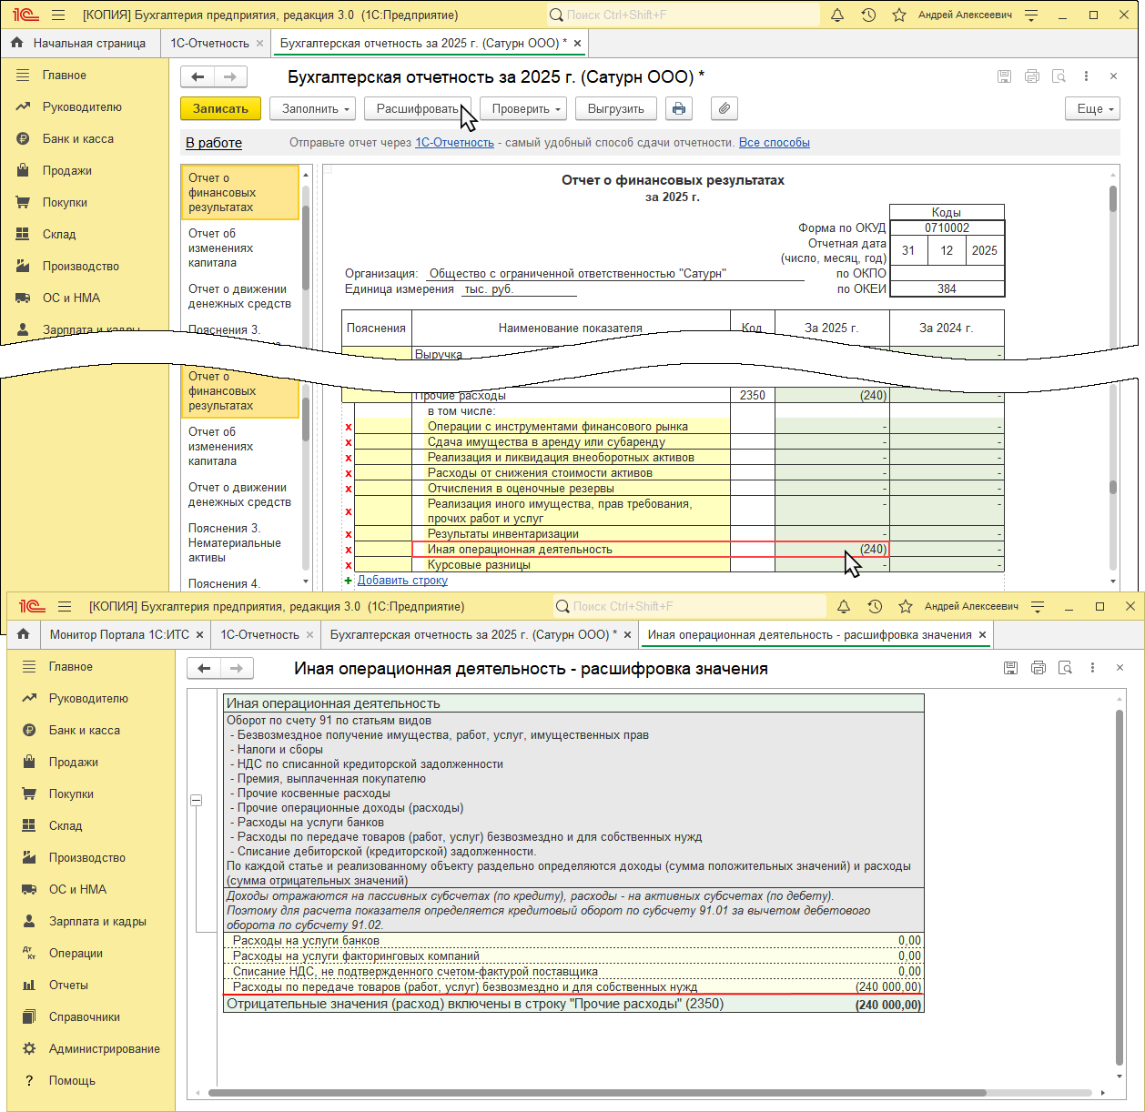Click the print icon in the расшифровка window
Screen dimensions: 1145x1112
tap(1038, 668)
